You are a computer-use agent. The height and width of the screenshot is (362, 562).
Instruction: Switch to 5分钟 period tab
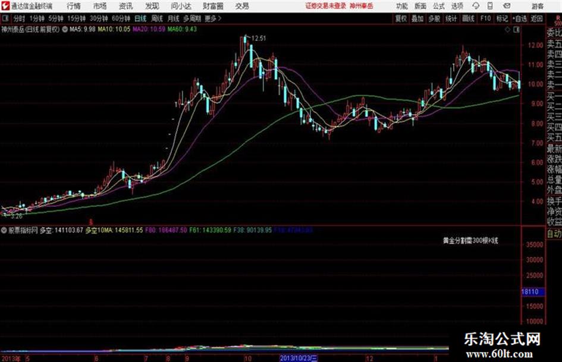(x=55, y=18)
